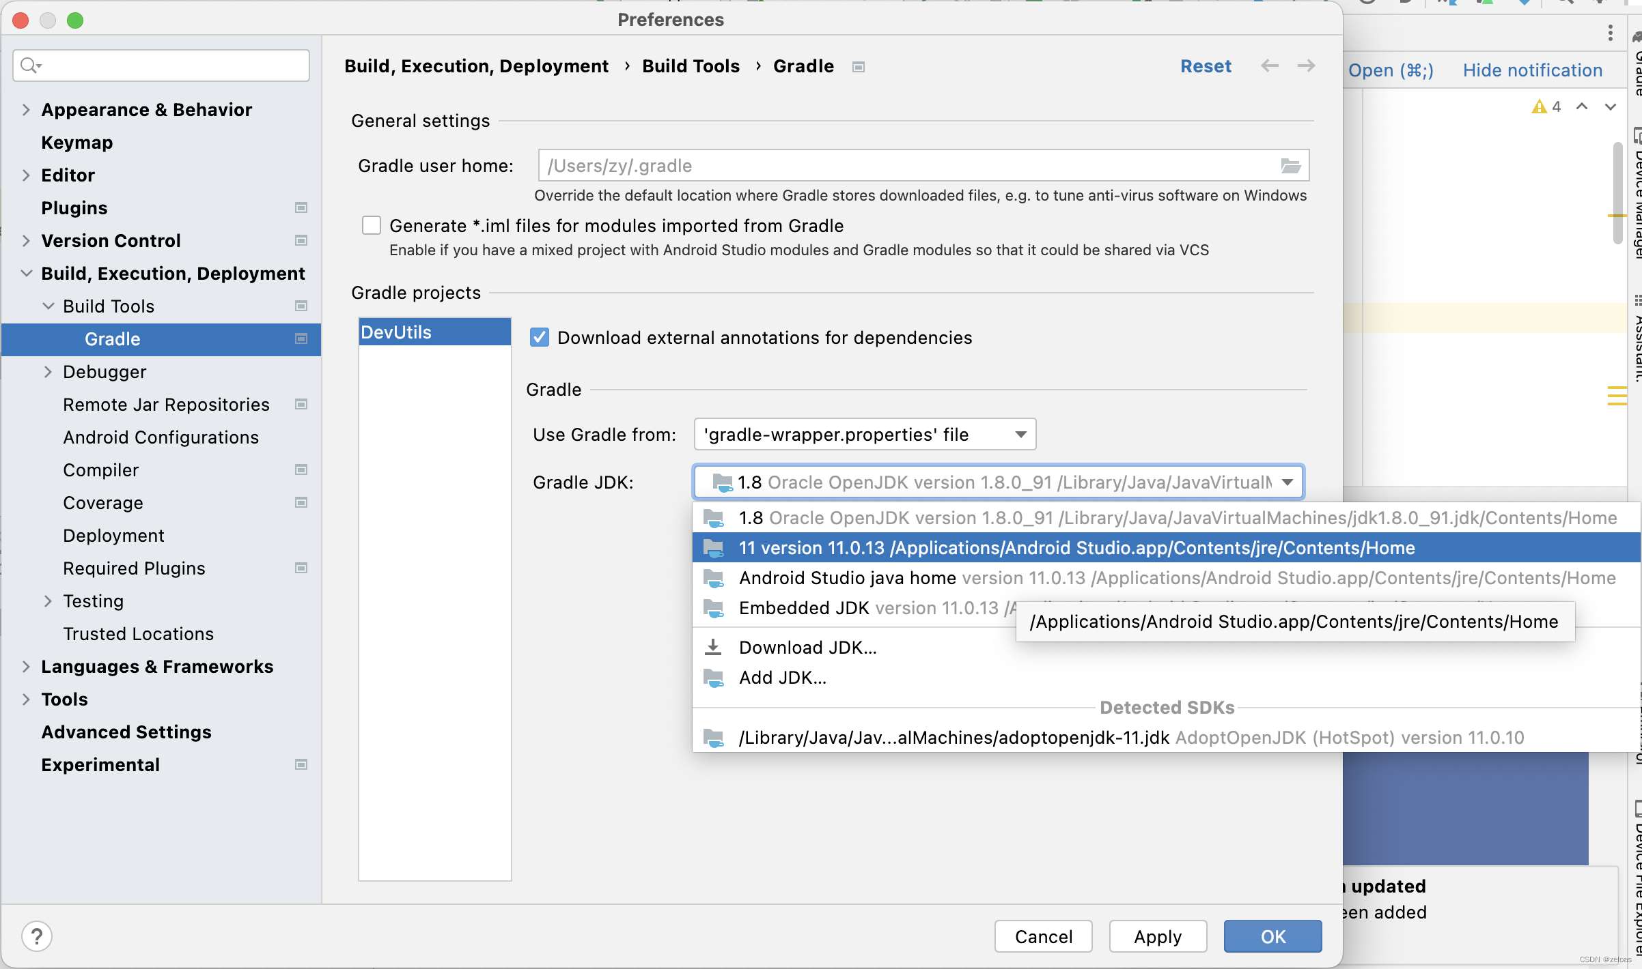The image size is (1642, 969).
Task: Click the project icon next to Required Plugins
Action: [x=301, y=568]
